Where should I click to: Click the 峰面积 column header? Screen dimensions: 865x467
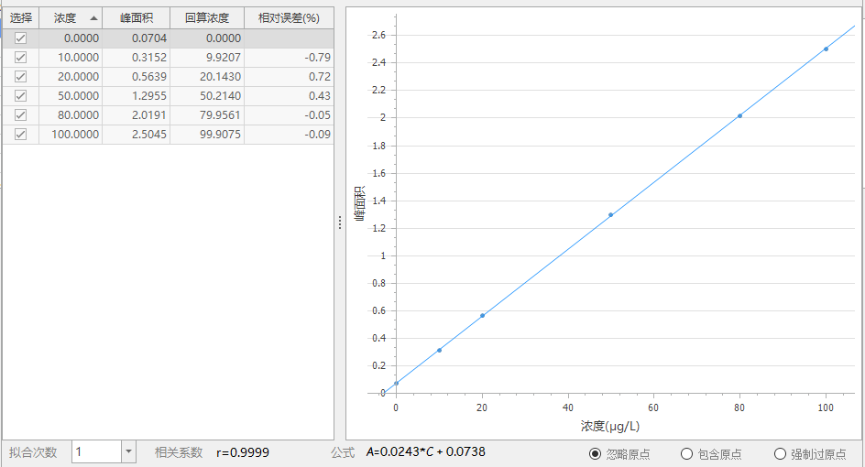[x=136, y=18]
